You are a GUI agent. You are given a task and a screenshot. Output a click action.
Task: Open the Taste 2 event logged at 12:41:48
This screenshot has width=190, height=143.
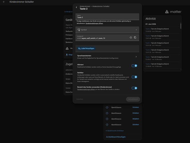pyautogui.click(x=162, y=37)
